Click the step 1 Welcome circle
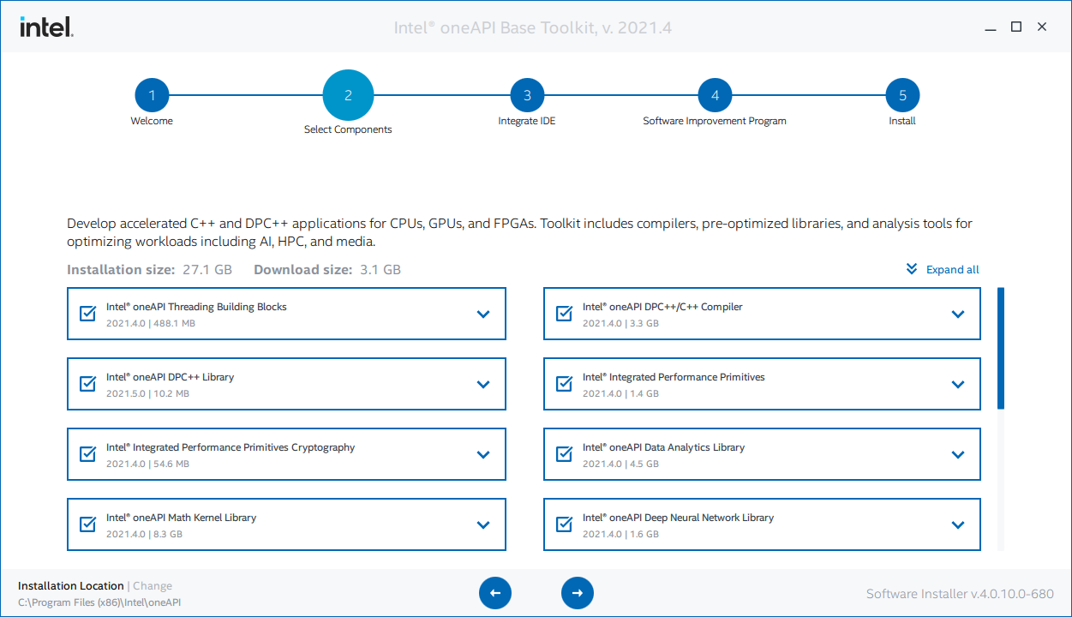The image size is (1072, 617). 152,95
